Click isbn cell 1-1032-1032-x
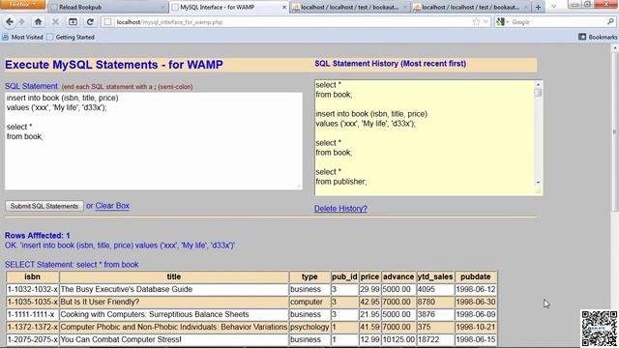 pyautogui.click(x=32, y=289)
